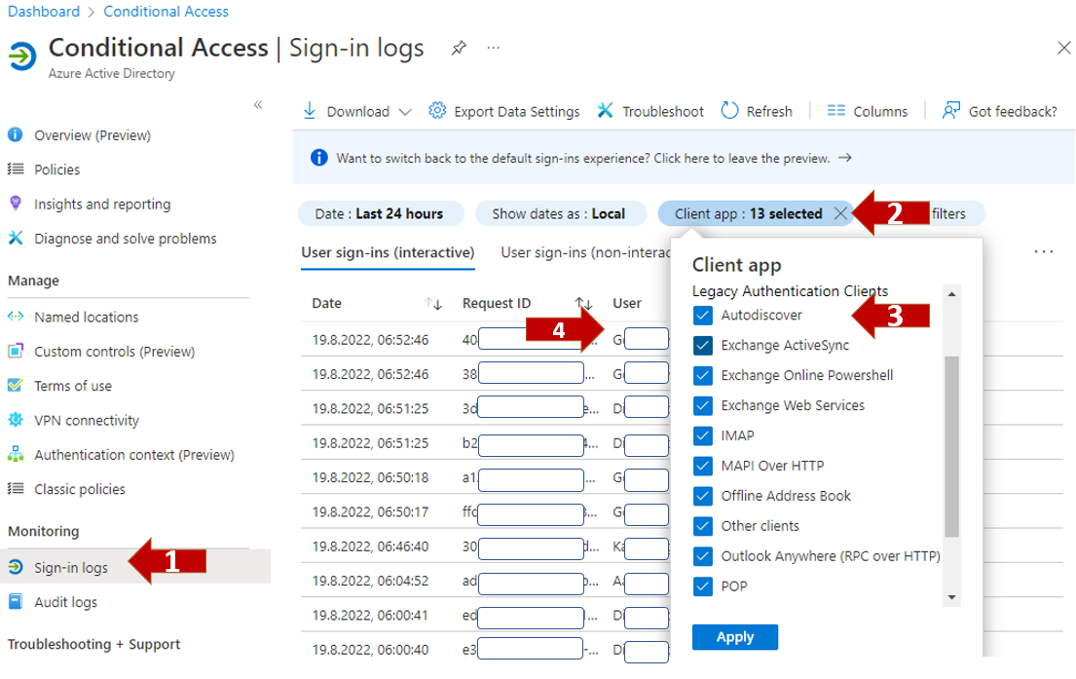The width and height of the screenshot is (1076, 679).
Task: Collapse the left navigation menu
Action: point(258,105)
